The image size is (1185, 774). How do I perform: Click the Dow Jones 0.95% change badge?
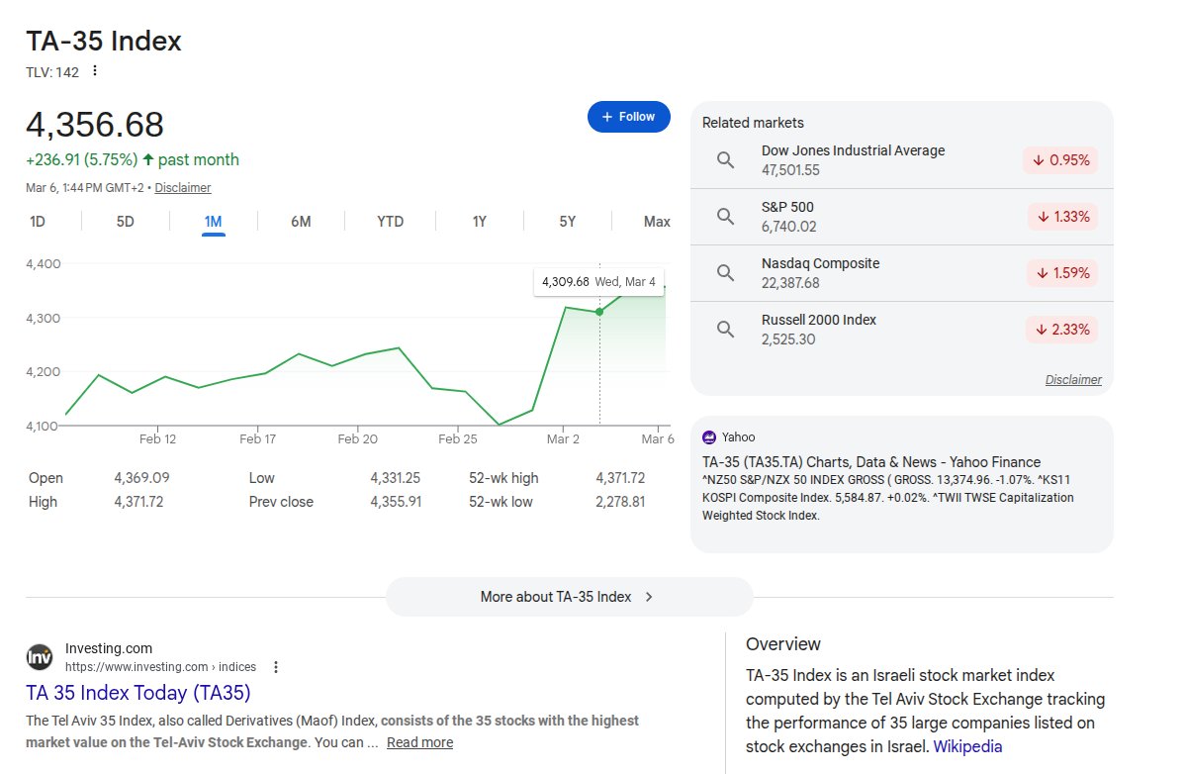pyautogui.click(x=1060, y=160)
